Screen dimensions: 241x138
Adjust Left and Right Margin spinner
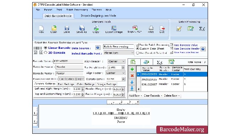pyautogui.click(x=83, y=89)
